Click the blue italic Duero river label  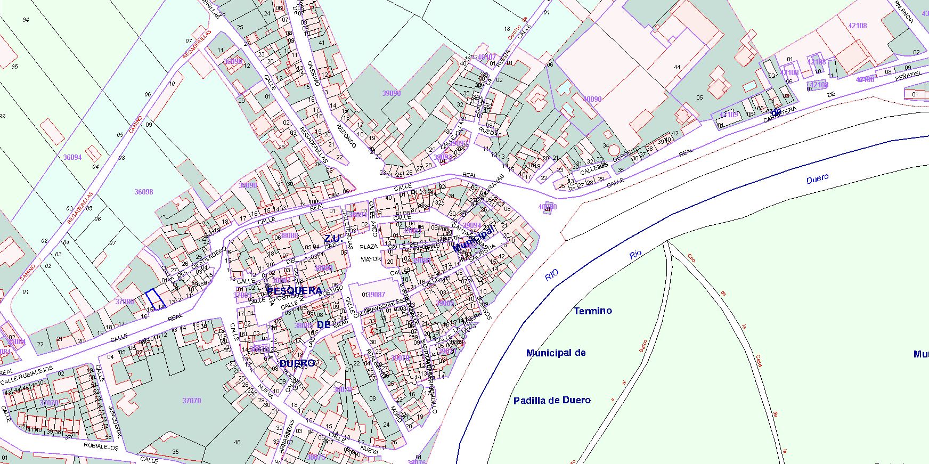click(817, 179)
